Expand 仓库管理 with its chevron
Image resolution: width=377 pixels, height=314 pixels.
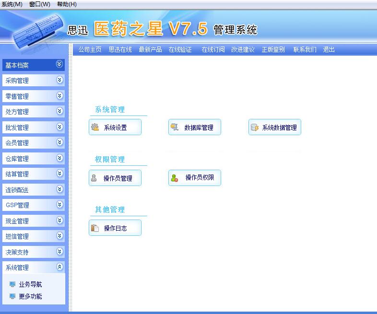tap(59, 158)
